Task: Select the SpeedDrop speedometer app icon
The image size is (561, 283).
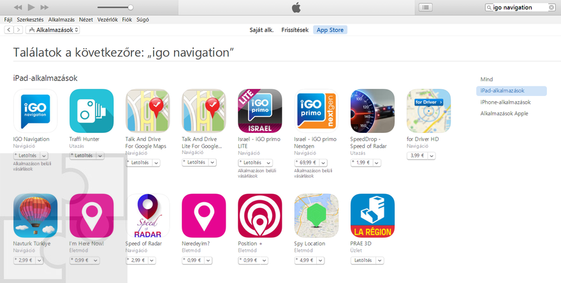Action: (372, 111)
